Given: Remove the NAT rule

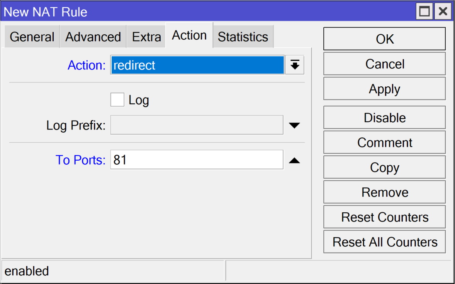Looking at the screenshot, I should (384, 192).
